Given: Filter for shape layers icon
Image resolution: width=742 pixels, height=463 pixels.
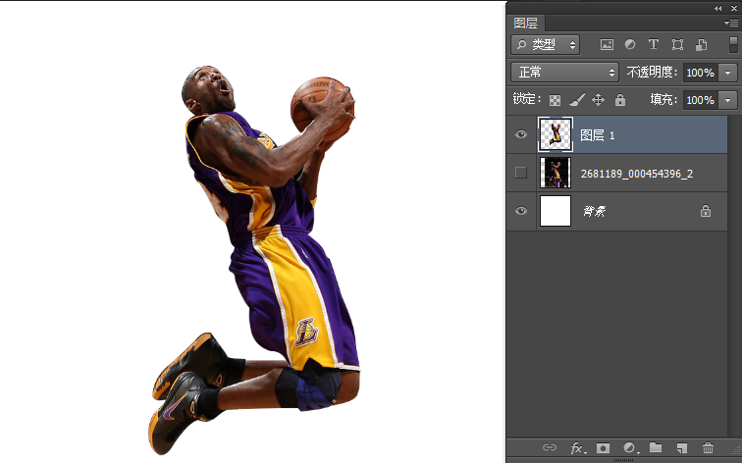Looking at the screenshot, I should click(x=677, y=44).
